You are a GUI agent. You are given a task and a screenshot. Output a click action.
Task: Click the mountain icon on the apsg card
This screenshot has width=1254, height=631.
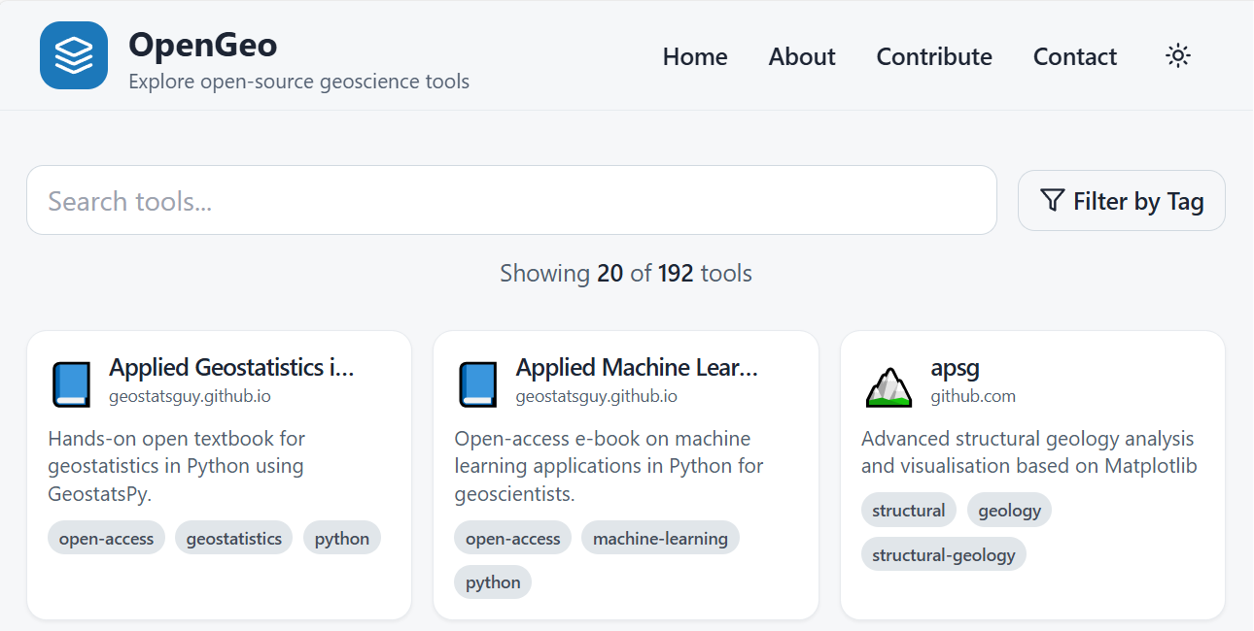coord(888,385)
